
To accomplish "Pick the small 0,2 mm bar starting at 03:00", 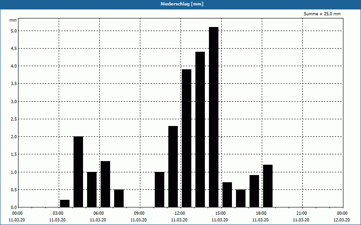I will [65, 203].
